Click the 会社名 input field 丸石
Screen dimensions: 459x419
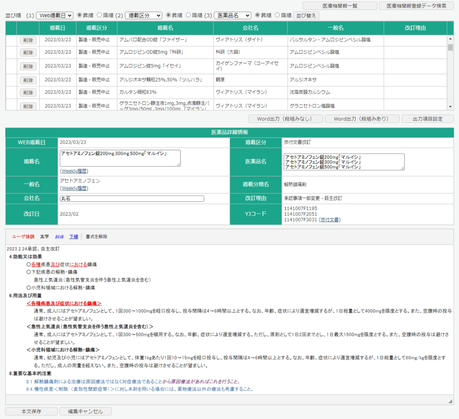coord(132,199)
